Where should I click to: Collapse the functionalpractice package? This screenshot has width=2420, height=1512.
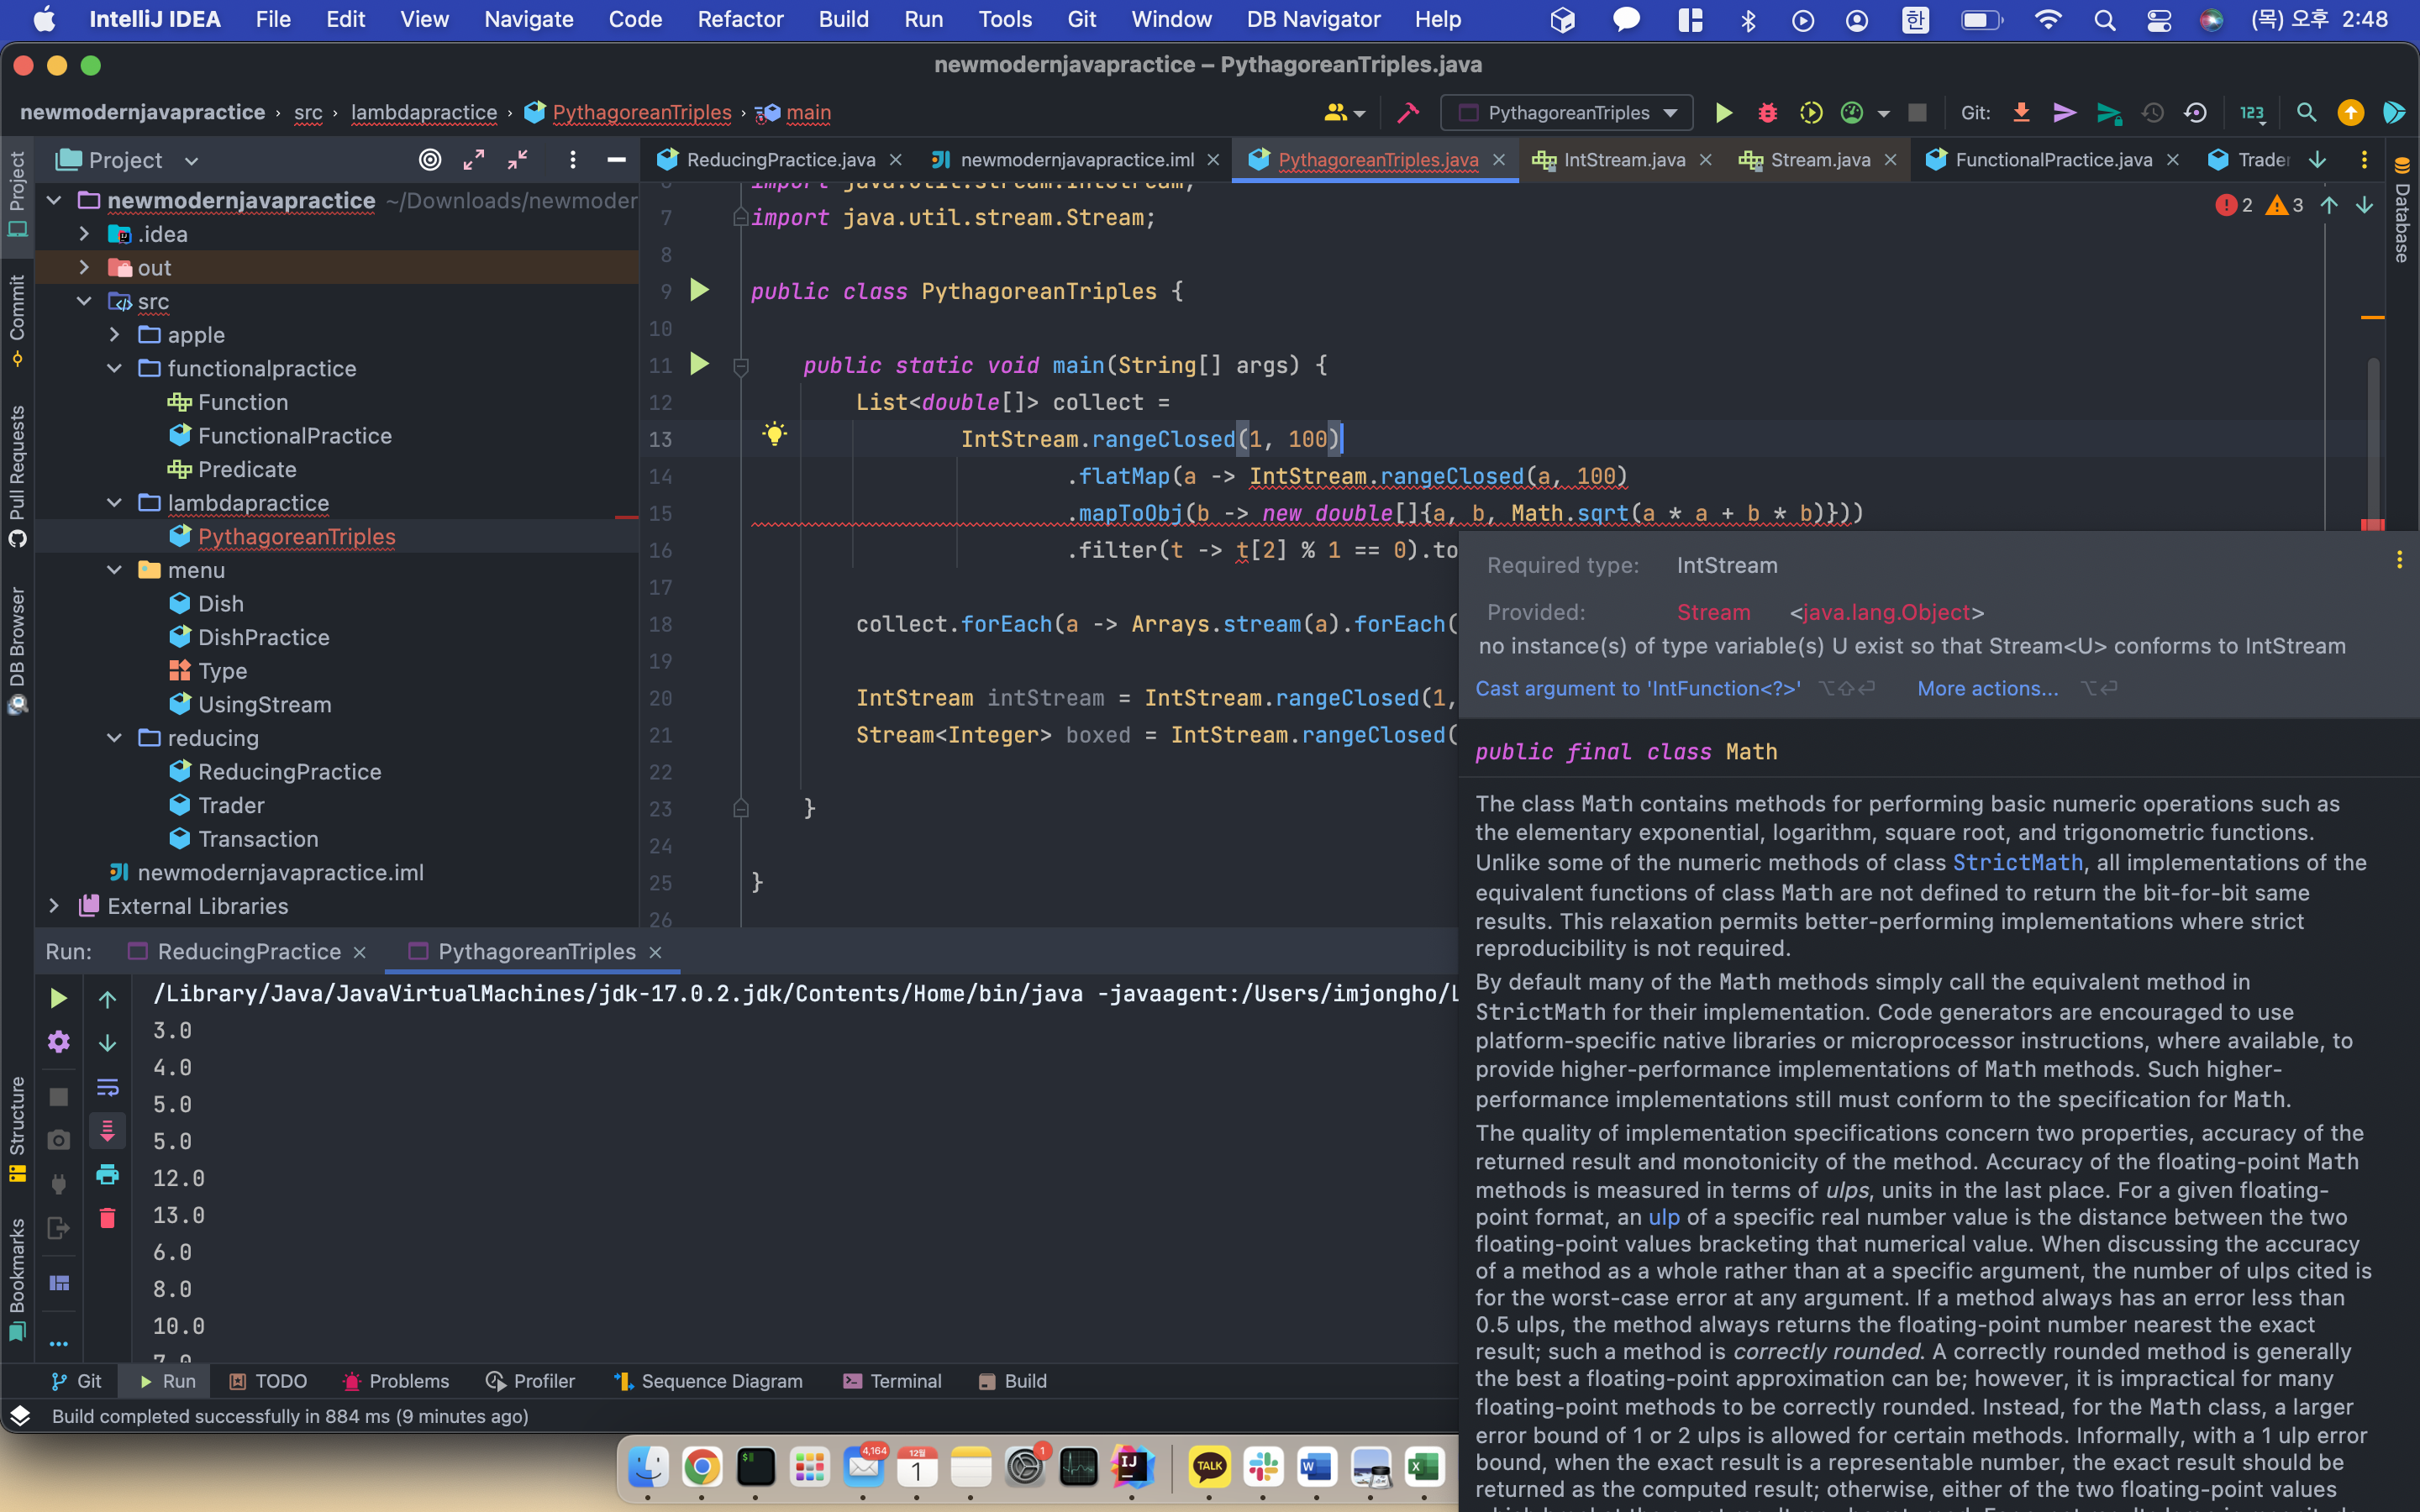pyautogui.click(x=115, y=369)
